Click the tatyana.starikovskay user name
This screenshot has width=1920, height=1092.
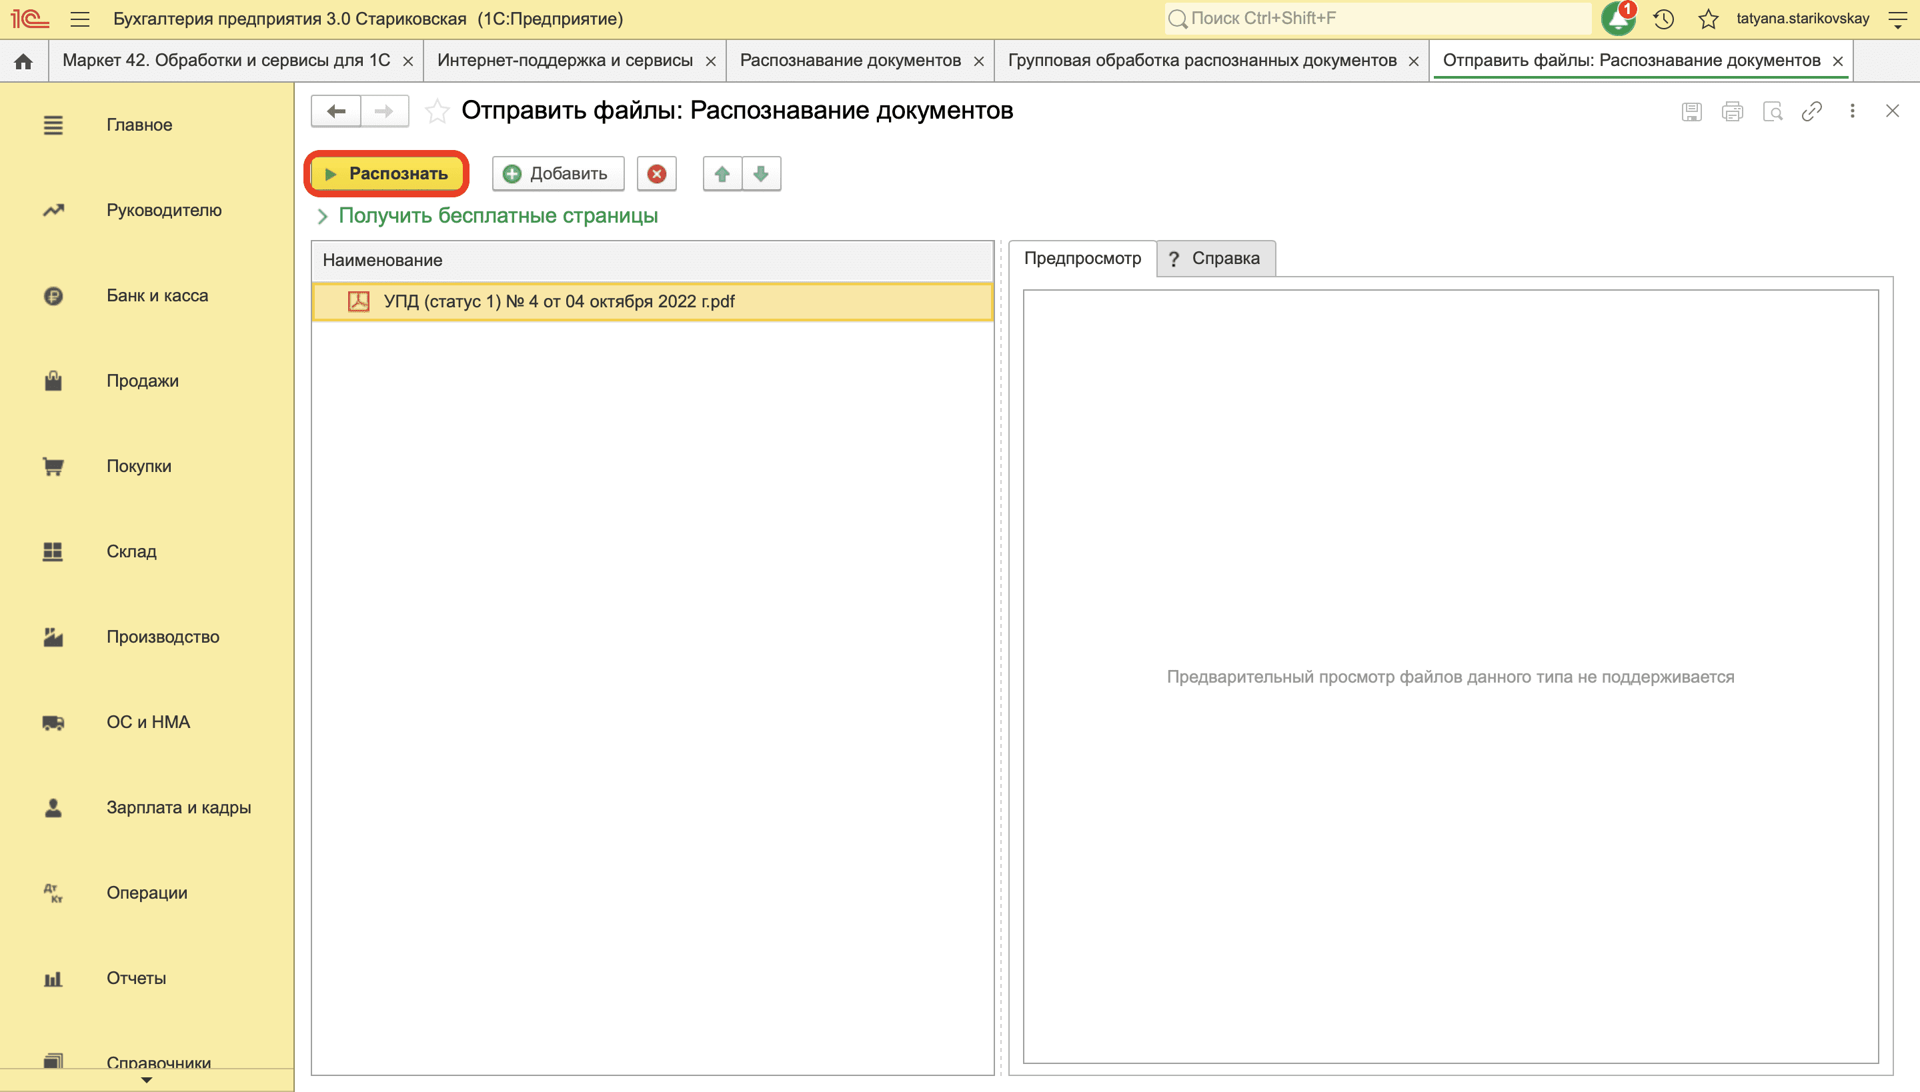[1802, 19]
